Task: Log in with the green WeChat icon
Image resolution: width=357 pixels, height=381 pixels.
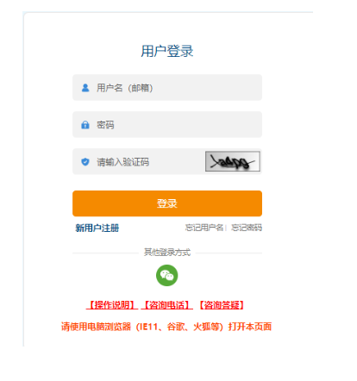Action: 167,275
